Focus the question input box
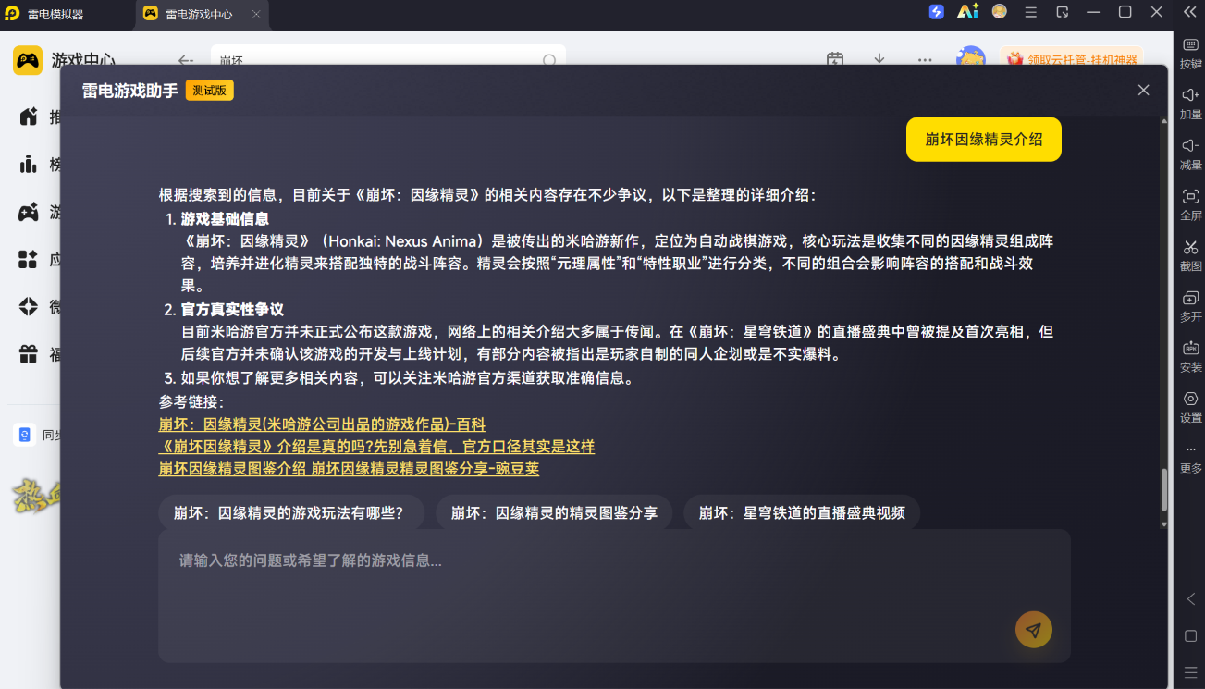 (614, 596)
